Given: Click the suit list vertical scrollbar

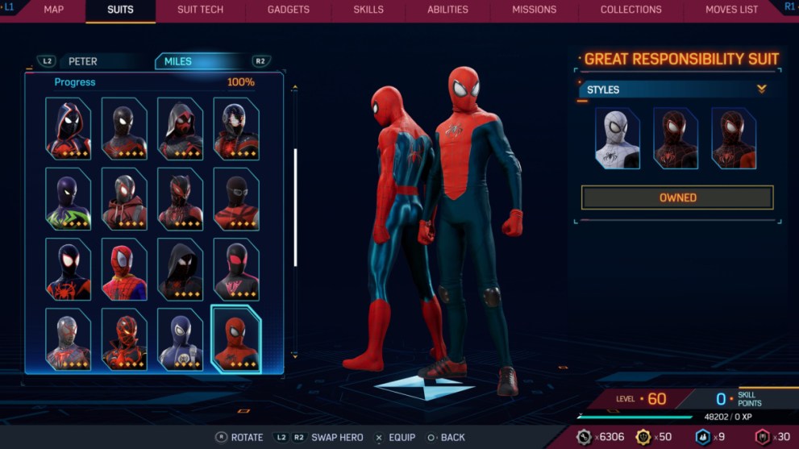Looking at the screenshot, I should (295, 207).
